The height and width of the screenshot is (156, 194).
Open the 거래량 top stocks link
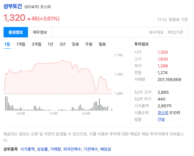(x=55, y=149)
